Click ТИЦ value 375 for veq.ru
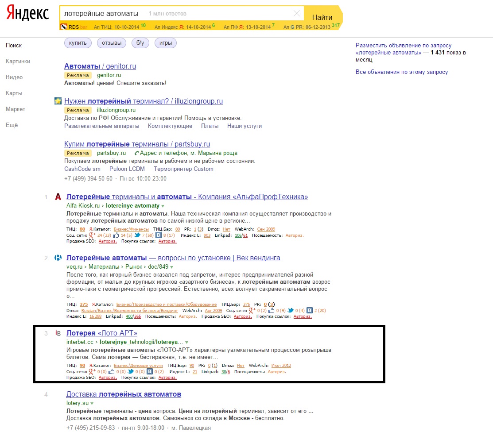 84,305
